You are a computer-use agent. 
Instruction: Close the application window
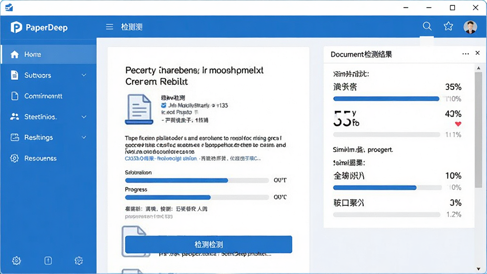coord(476,8)
